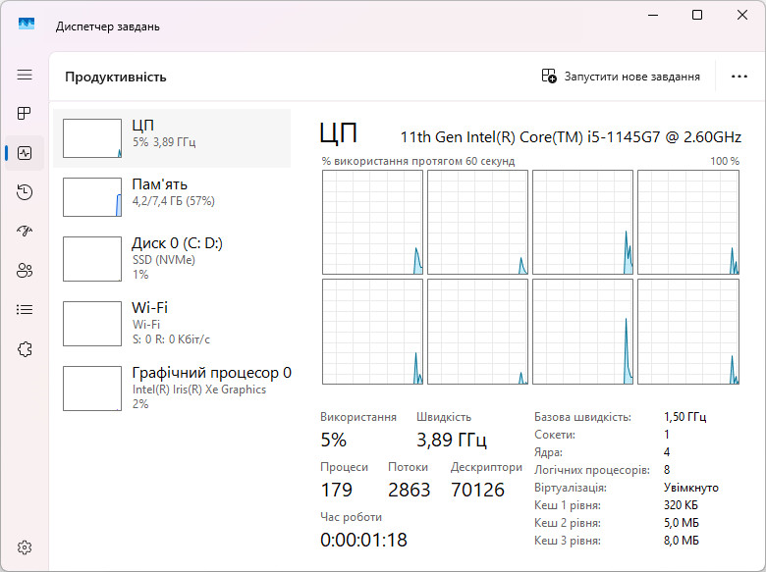The height and width of the screenshot is (572, 766).
Task: Select the Performance page icon in sidebar
Action: (25, 153)
